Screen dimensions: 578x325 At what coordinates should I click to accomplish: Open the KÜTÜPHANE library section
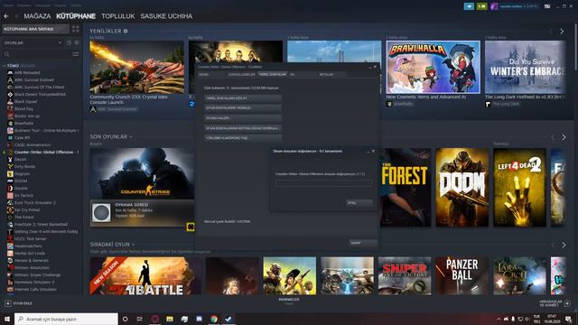click(76, 16)
